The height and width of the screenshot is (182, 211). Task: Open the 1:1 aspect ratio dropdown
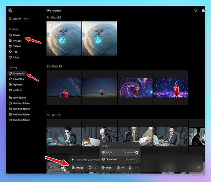pos(93,168)
